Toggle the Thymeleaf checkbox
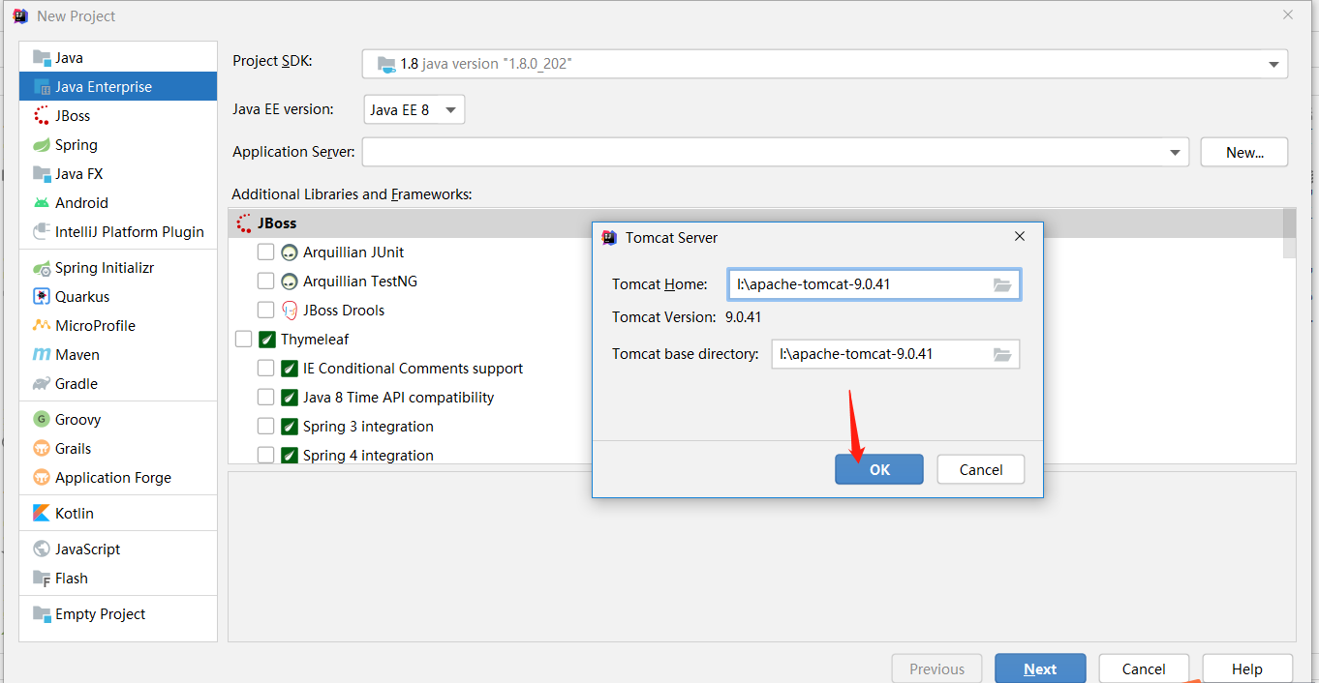Viewport: 1319px width, 683px height. tap(243, 340)
